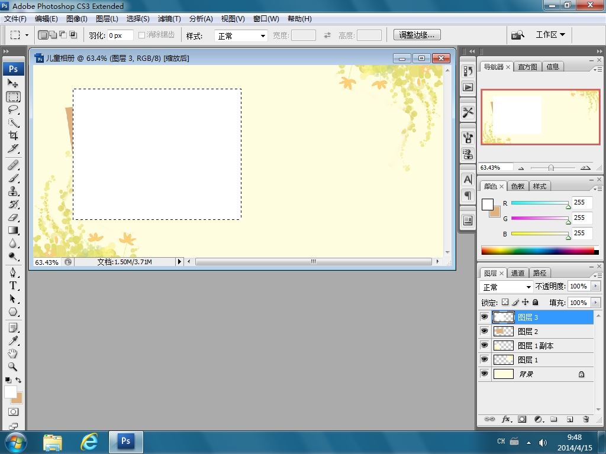The height and width of the screenshot is (454, 606).
Task: Select the Brush tool
Action: 13,179
